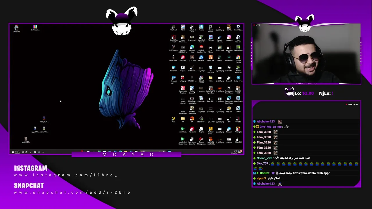Launch Fortnite from the desktop
Viewport: 372px width, 209px height.
(201, 28)
